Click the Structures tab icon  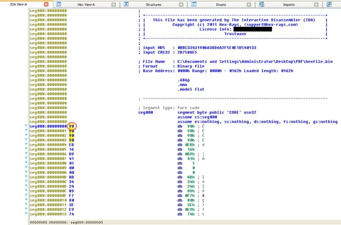pyautogui.click(x=126, y=4)
